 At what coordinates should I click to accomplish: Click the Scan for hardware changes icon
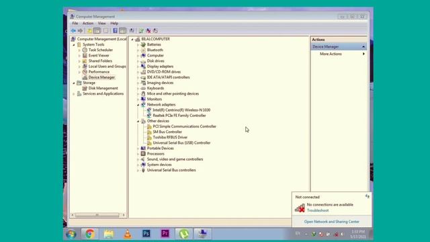pyautogui.click(x=132, y=31)
